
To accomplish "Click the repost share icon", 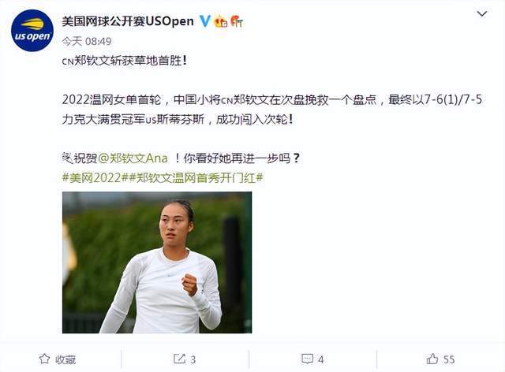I will click(x=179, y=359).
